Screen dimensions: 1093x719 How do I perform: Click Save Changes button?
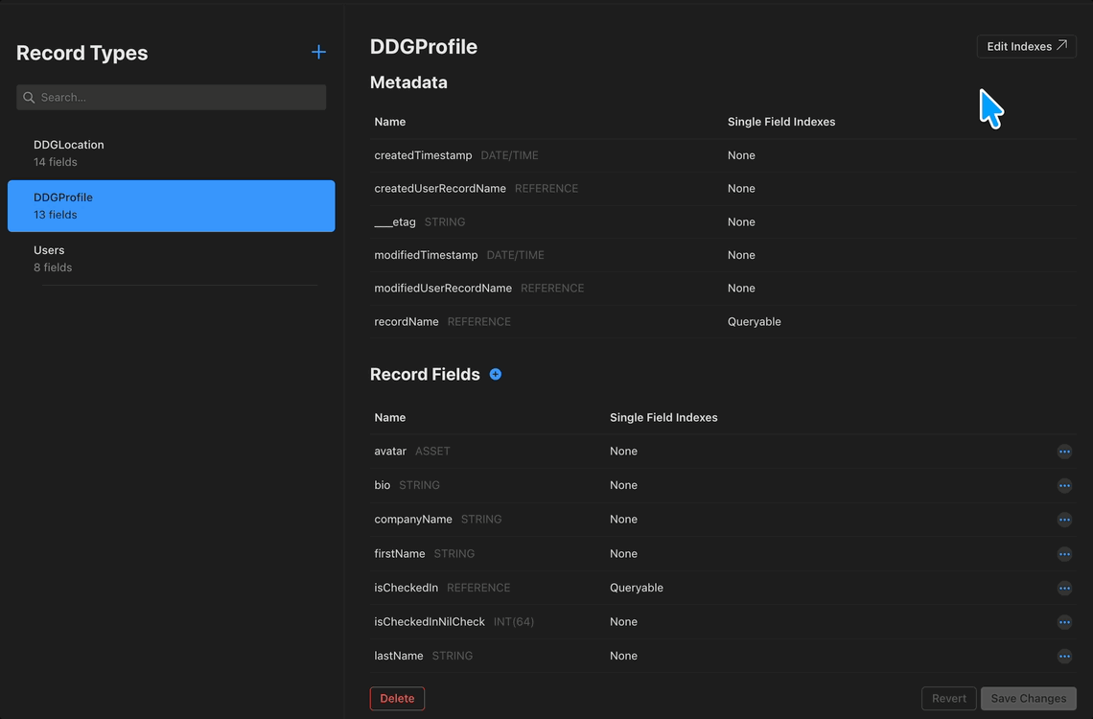[x=1028, y=698]
